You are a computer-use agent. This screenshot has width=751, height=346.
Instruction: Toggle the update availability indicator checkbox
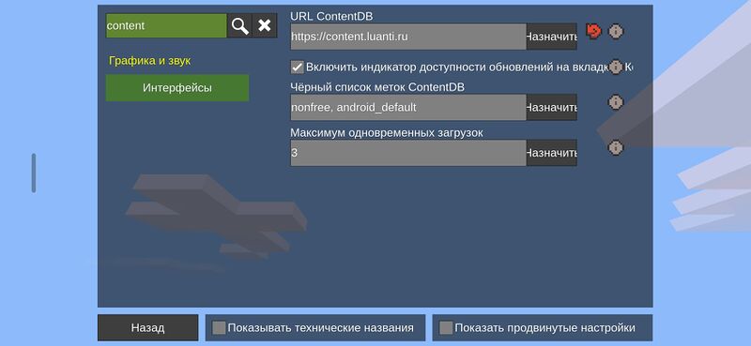(298, 67)
